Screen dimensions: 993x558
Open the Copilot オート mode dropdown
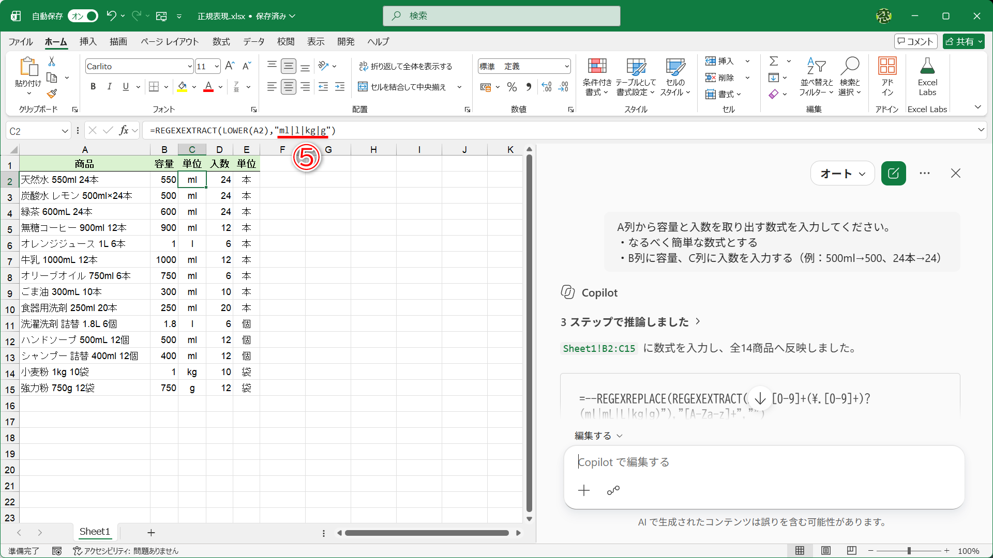pyautogui.click(x=842, y=174)
